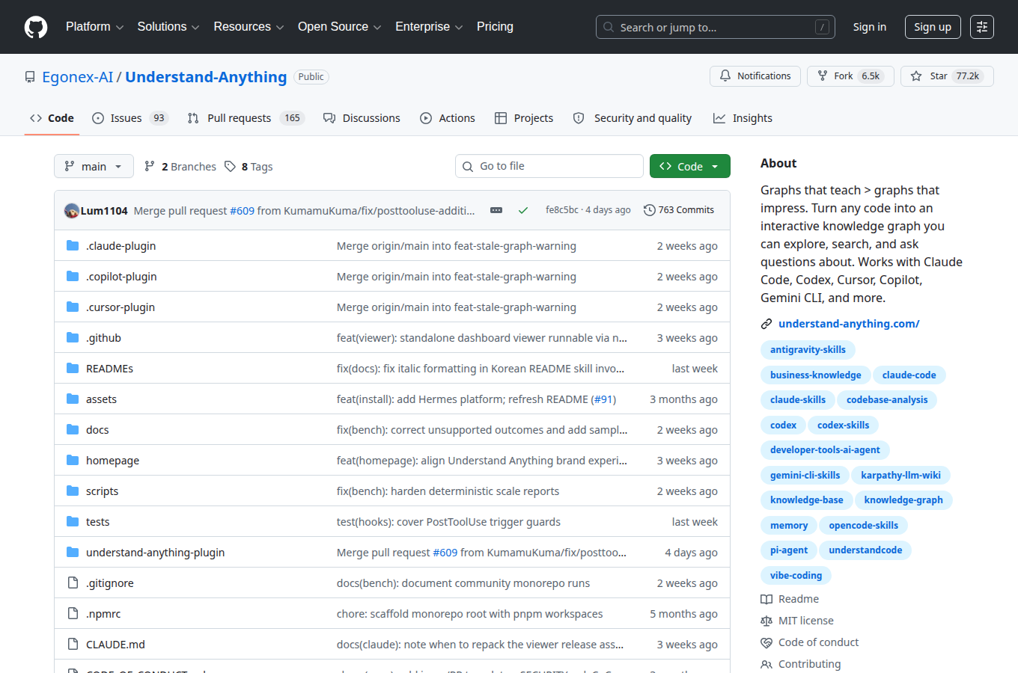Click the file icon for CLAUDE.md
This screenshot has width=1018, height=673.
[x=73, y=644]
